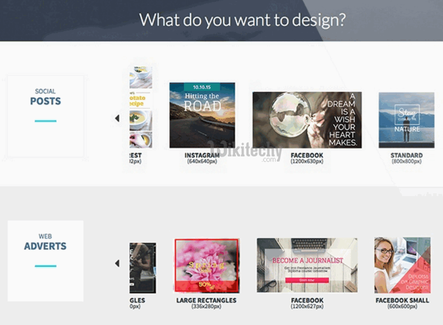This screenshot has width=443, height=325.
Task: Choose the Facebook bubble 'Dream' post thumbnail
Action: coord(307,120)
